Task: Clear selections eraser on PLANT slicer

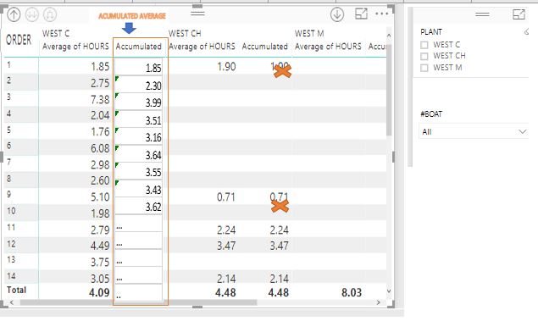Action: [527, 32]
